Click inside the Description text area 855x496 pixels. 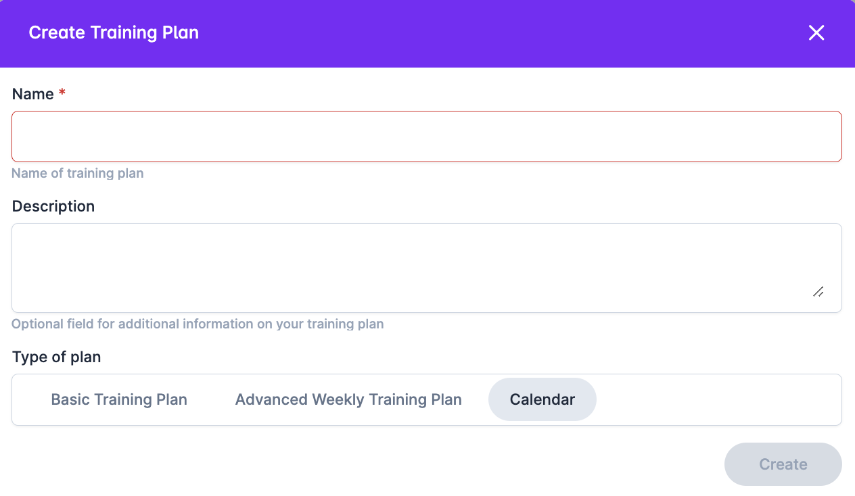tap(427, 268)
